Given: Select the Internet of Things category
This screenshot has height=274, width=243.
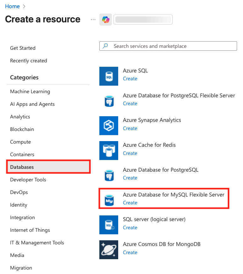Looking at the screenshot, I should pos(30,230).
